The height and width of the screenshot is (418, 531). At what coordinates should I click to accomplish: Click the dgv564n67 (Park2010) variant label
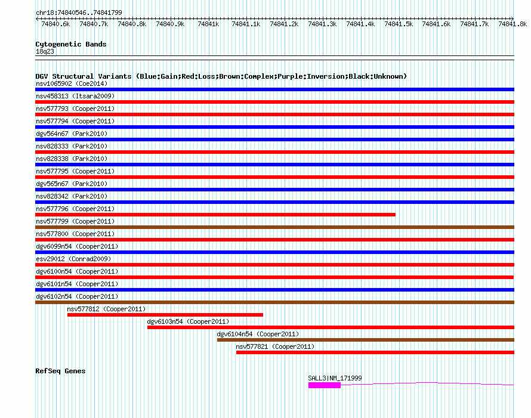71,134
